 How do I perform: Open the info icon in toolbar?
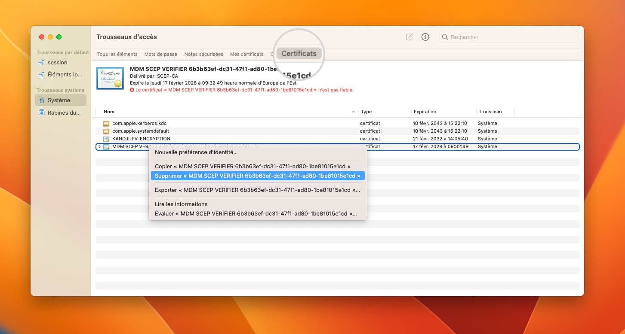[x=425, y=37]
